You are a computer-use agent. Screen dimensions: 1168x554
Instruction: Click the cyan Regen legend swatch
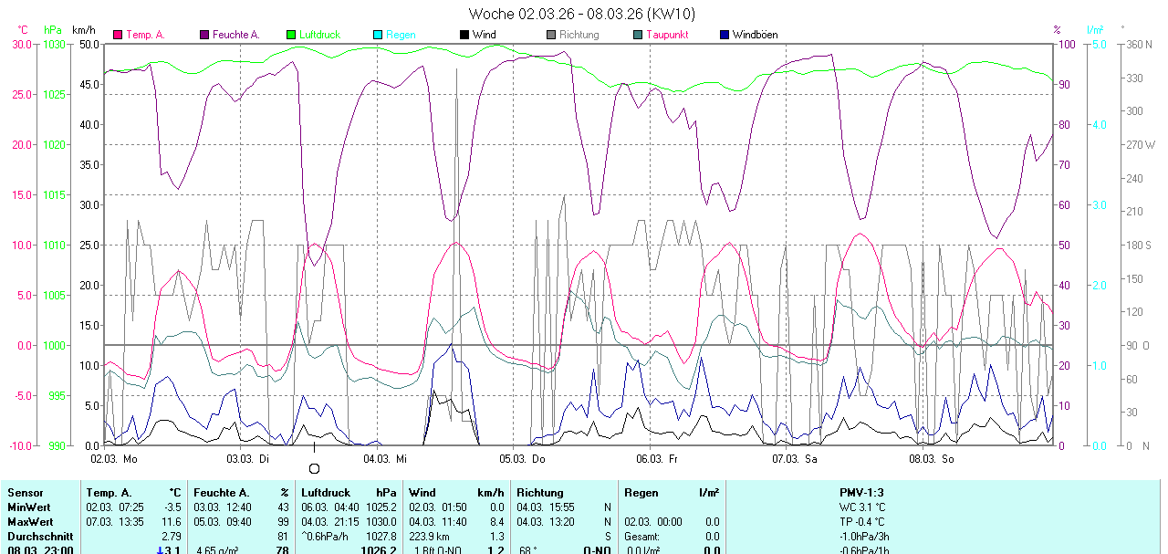pos(378,35)
